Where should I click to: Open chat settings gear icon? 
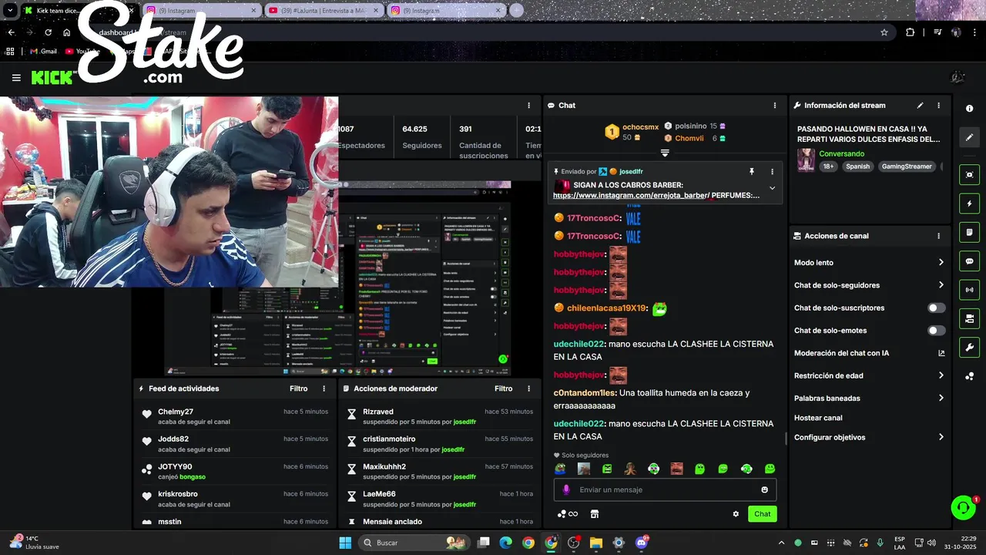736,514
